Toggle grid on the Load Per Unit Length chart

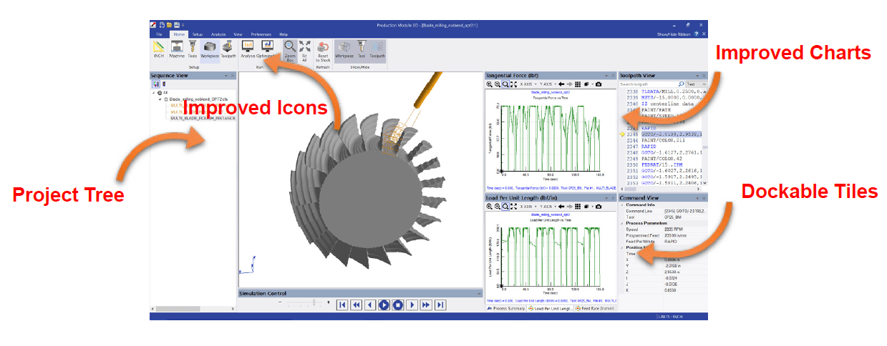pos(578,206)
